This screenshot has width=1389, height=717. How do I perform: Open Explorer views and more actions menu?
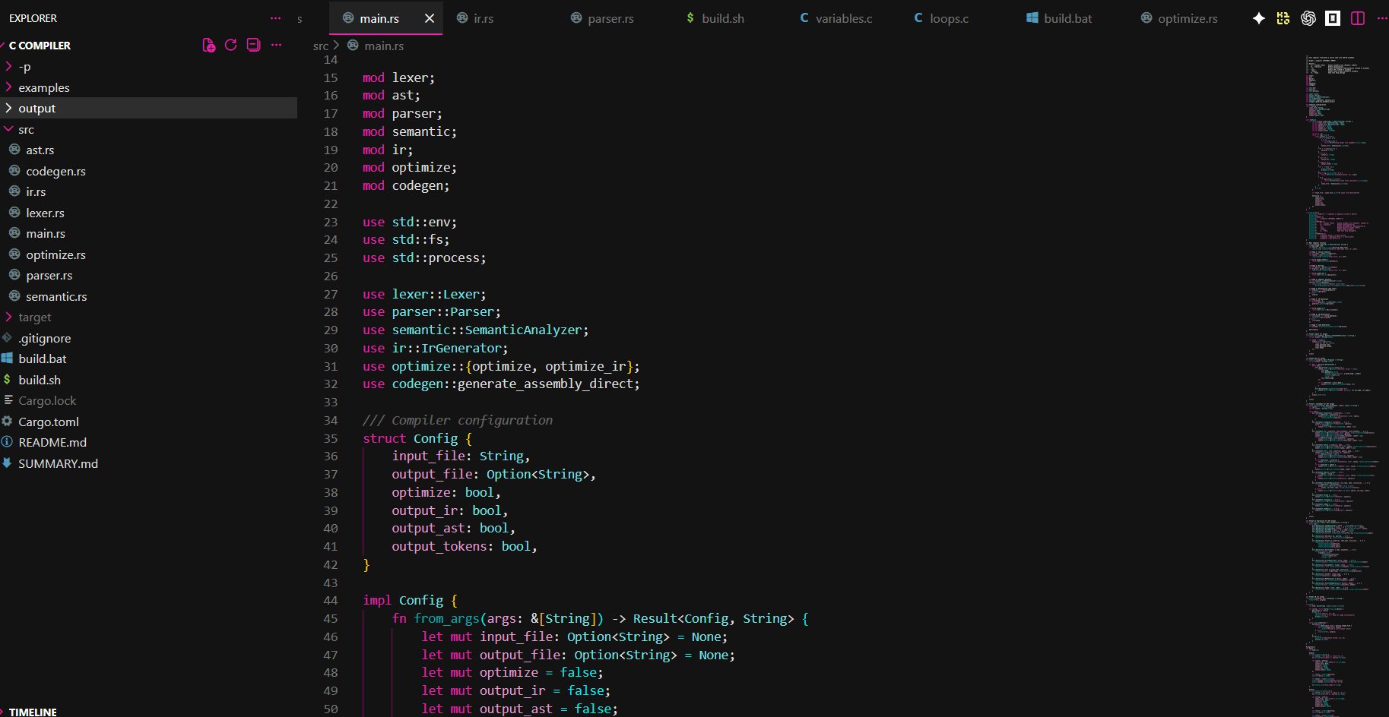275,18
